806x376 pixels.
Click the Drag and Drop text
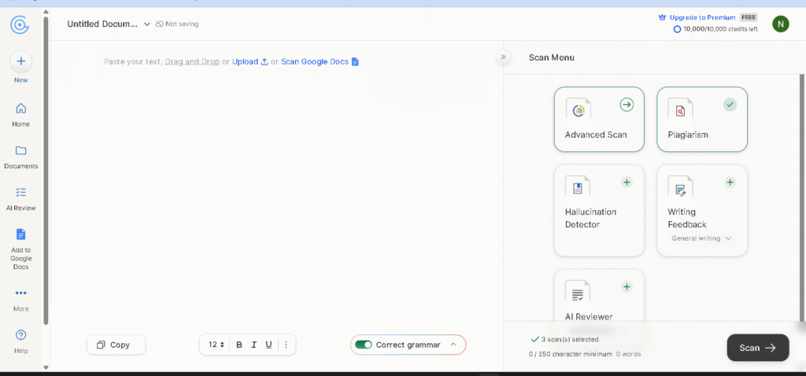point(192,61)
